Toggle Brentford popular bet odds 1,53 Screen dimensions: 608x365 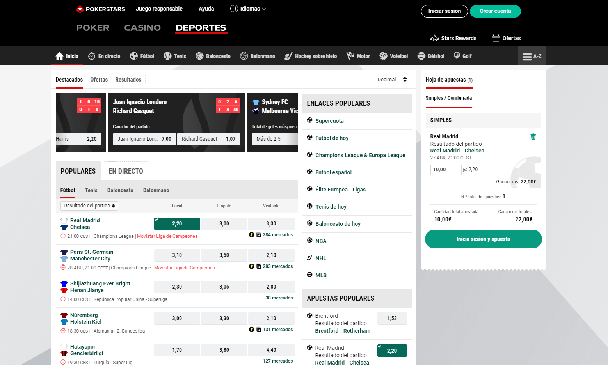[x=392, y=319]
